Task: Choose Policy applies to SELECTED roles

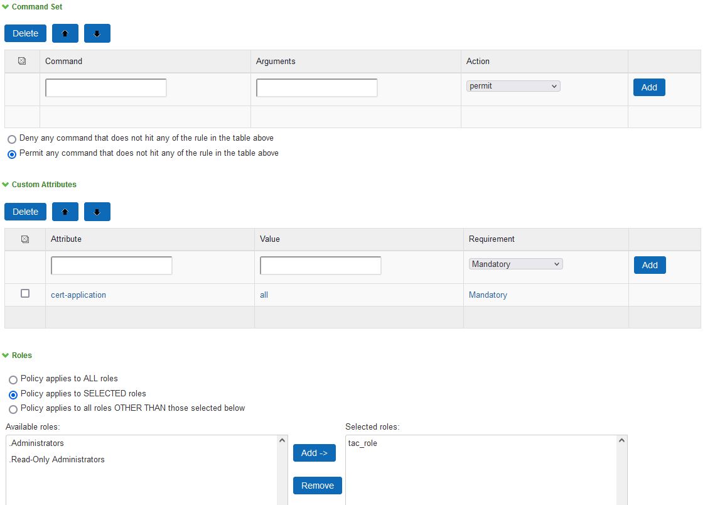Action: pyautogui.click(x=13, y=394)
